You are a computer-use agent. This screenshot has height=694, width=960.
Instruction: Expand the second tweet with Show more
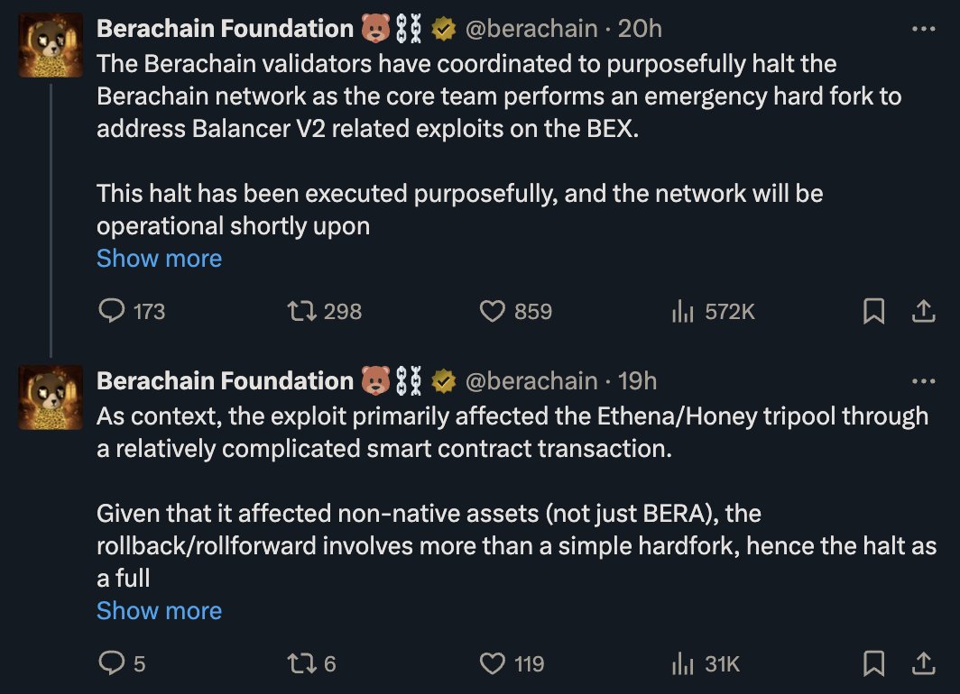coord(159,611)
